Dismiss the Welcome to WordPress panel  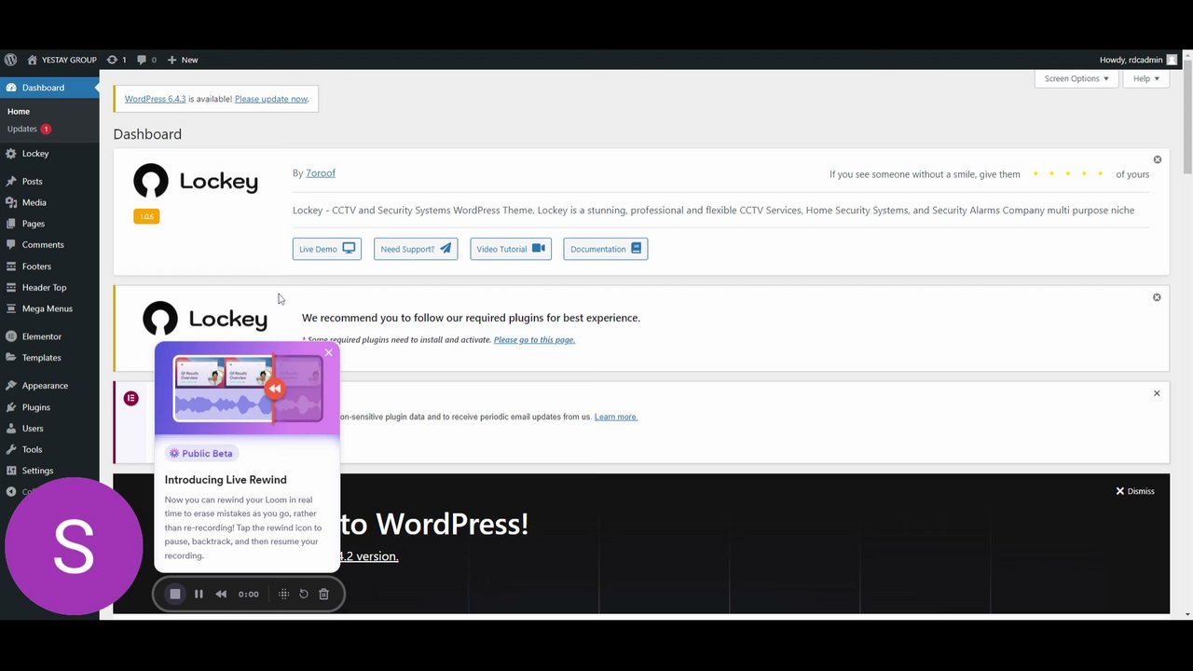[x=1135, y=491]
